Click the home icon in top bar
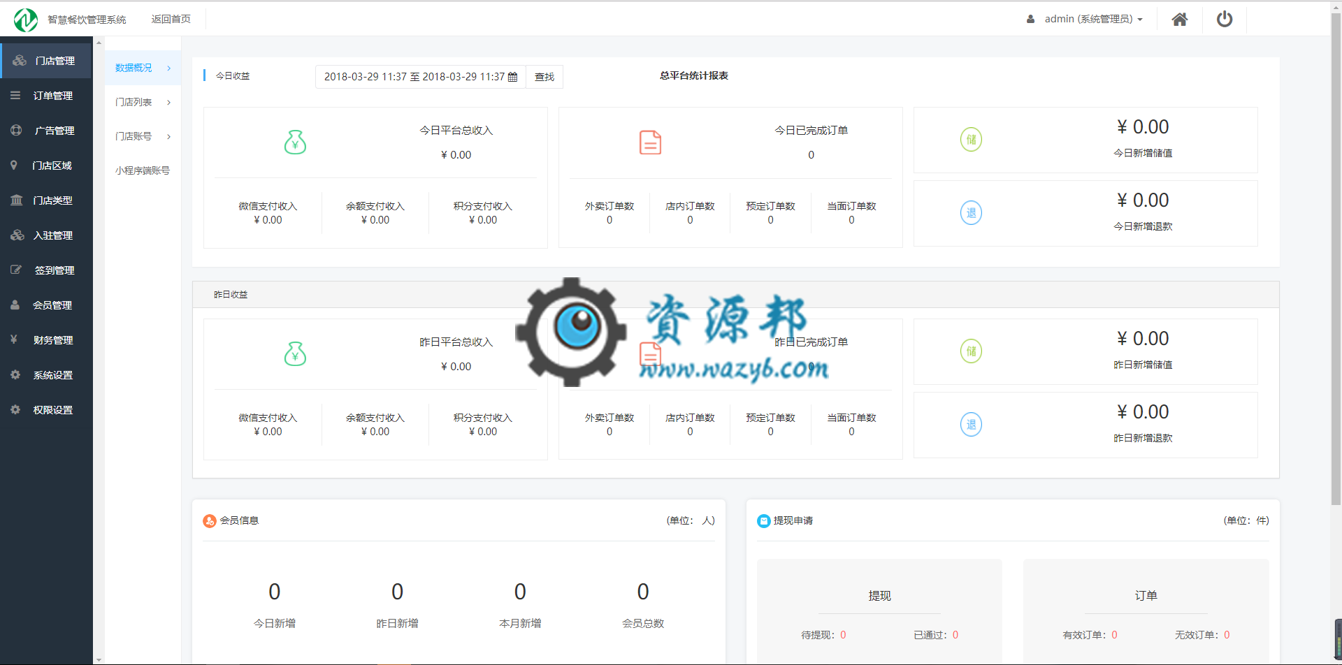This screenshot has width=1342, height=665. tap(1180, 19)
